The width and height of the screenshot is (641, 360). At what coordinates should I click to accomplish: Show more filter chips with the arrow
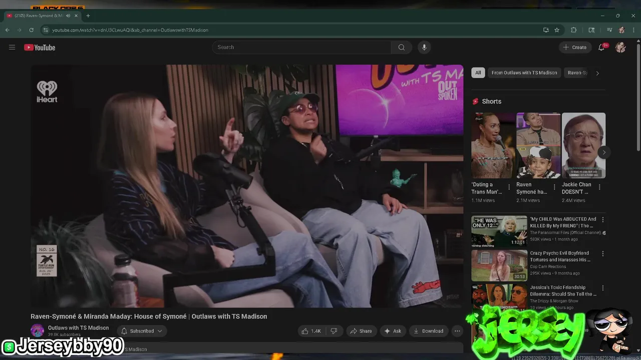(x=597, y=73)
